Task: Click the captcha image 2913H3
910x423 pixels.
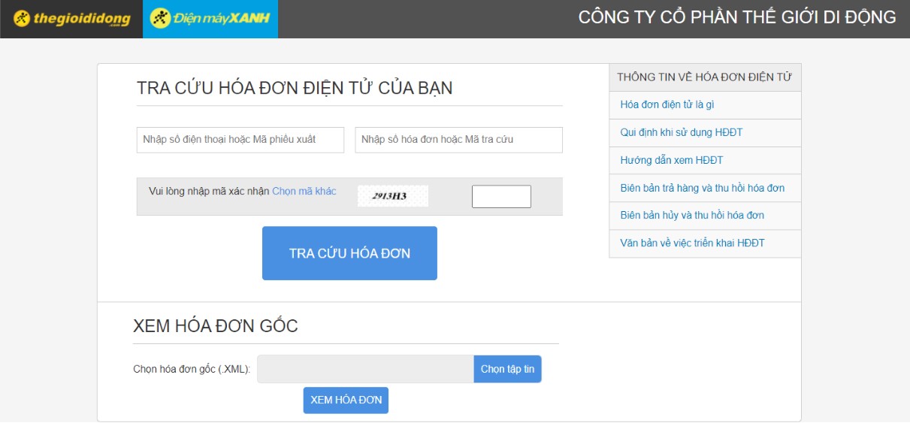Action: click(x=392, y=196)
